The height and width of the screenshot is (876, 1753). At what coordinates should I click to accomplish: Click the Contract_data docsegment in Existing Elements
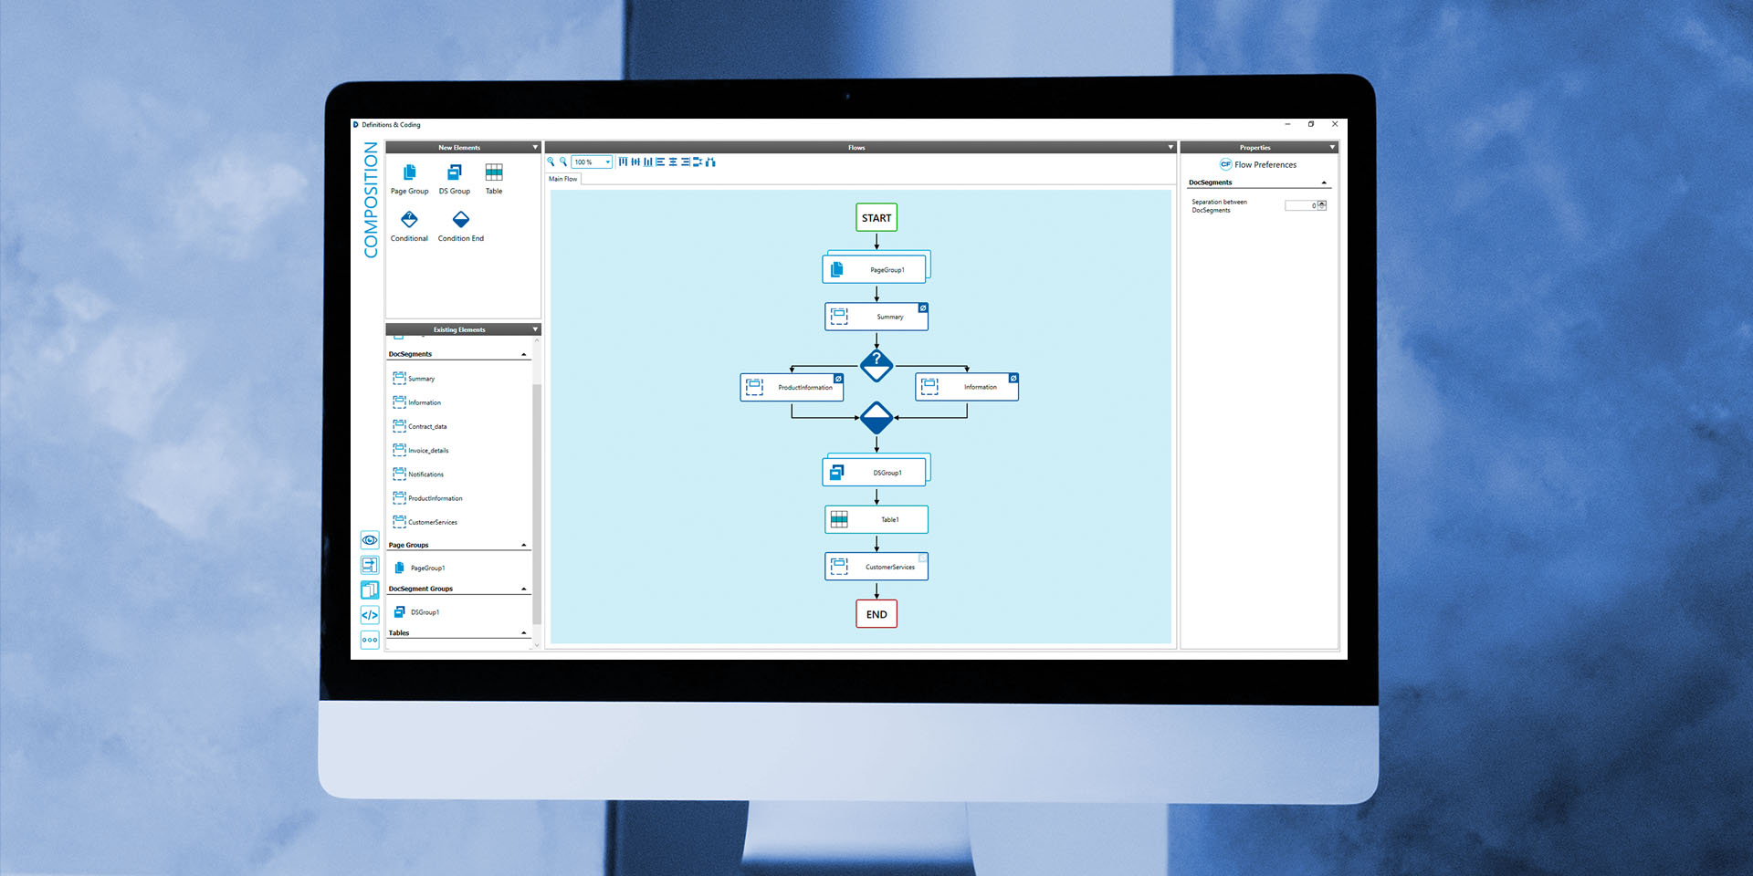pyautogui.click(x=419, y=426)
